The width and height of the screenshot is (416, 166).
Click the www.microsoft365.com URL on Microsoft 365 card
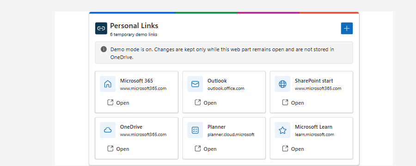(143, 89)
